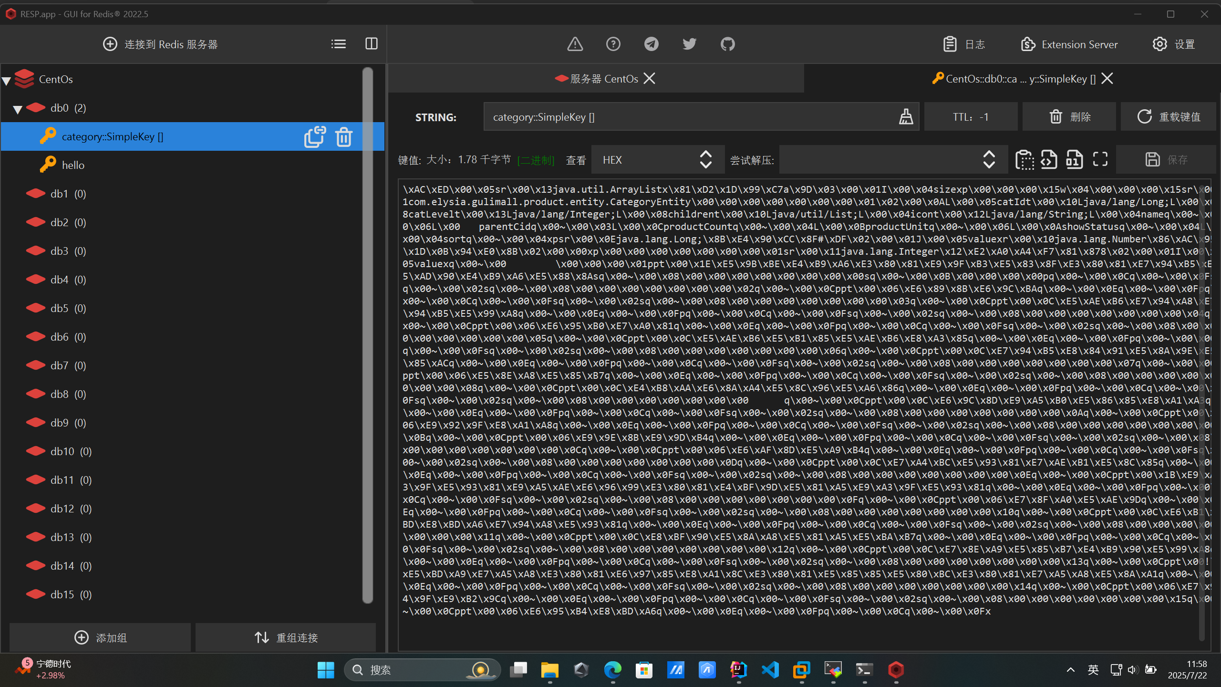Switch to the 服务器 CentOs tab

[596, 79]
